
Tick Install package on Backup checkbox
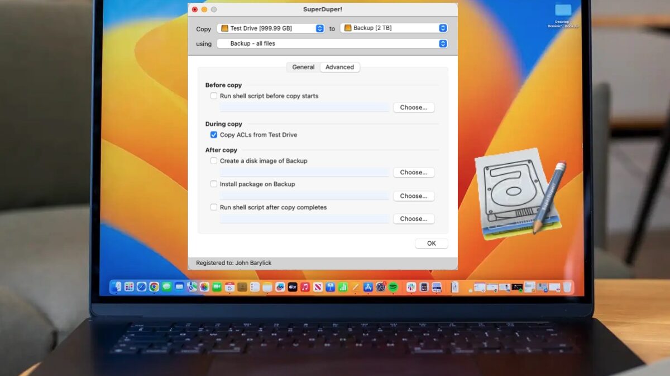tap(214, 184)
